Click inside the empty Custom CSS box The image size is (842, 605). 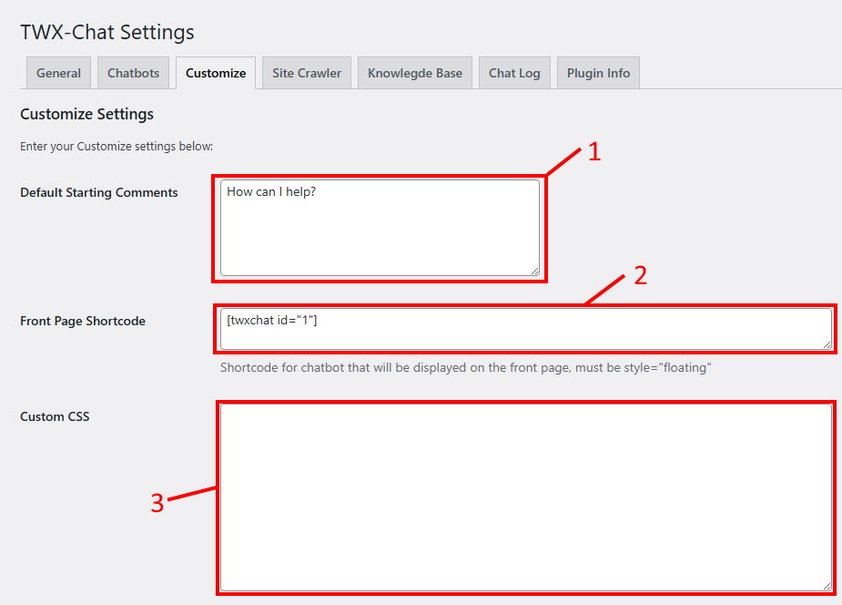(x=525, y=497)
